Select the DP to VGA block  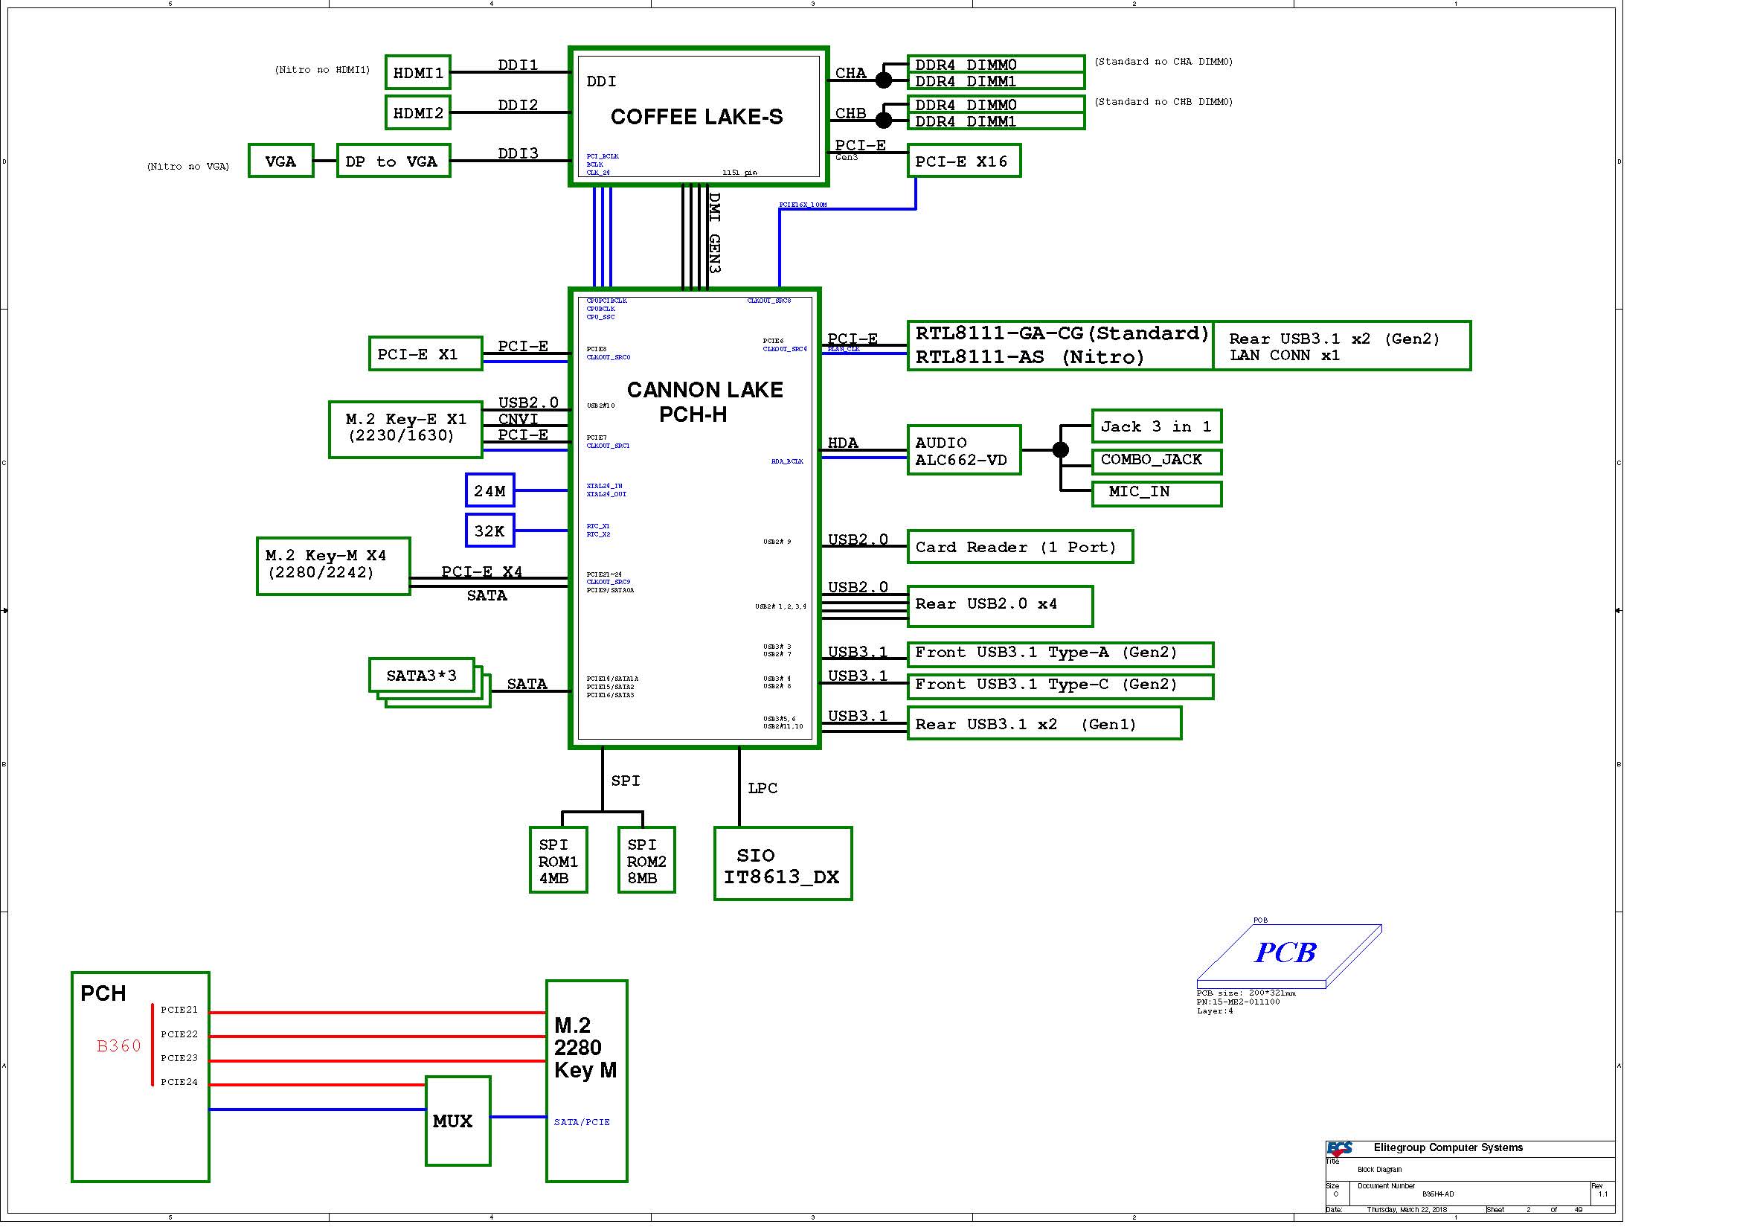(x=394, y=161)
